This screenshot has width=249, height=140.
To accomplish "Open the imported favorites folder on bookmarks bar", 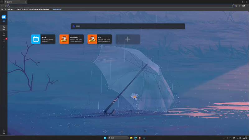I will click(9, 9).
